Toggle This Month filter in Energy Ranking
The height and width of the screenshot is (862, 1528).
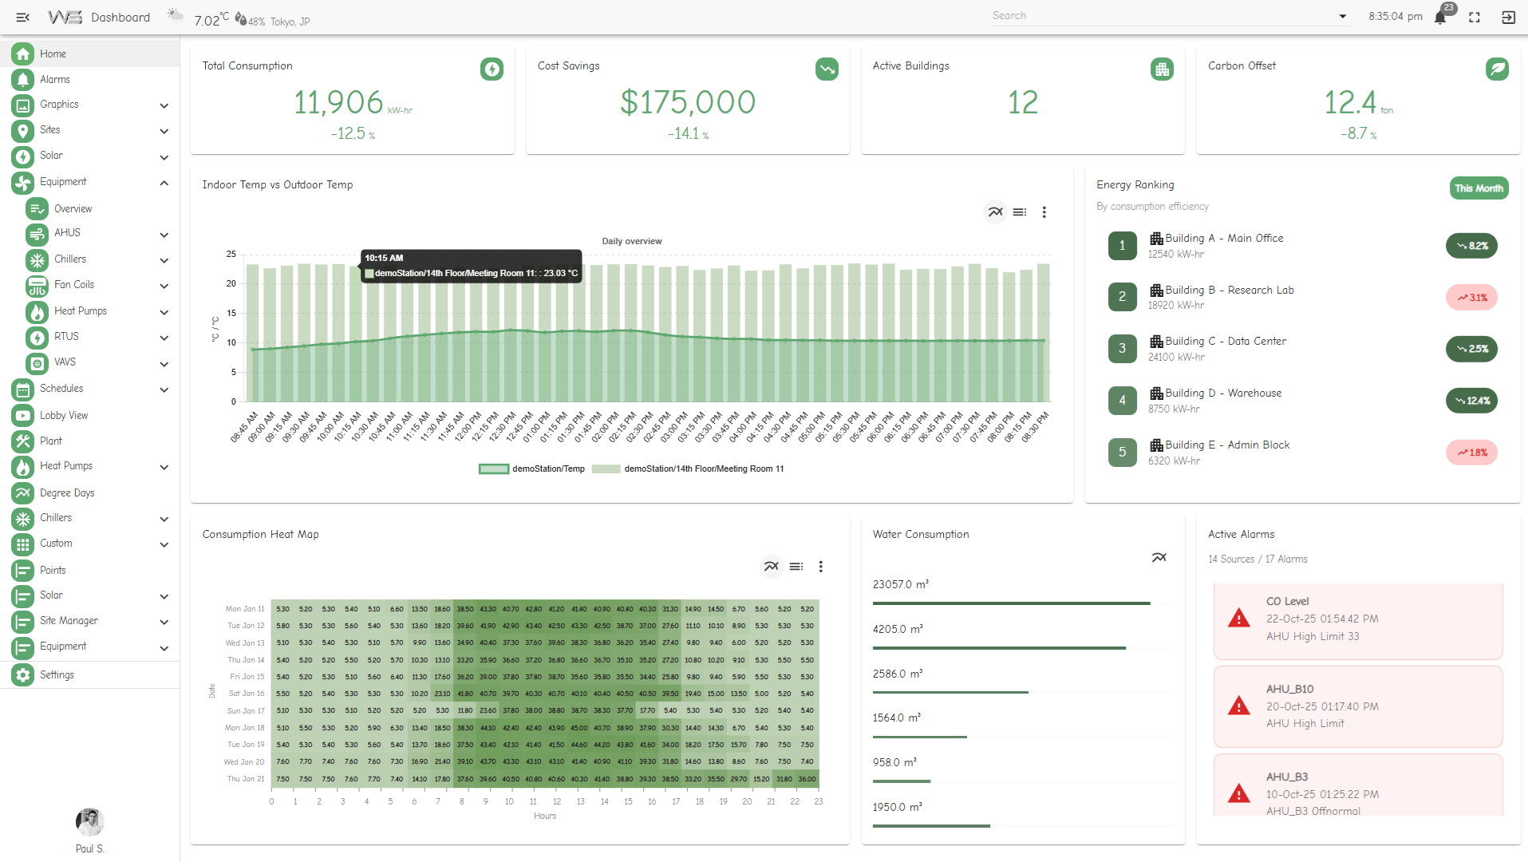pyautogui.click(x=1479, y=188)
